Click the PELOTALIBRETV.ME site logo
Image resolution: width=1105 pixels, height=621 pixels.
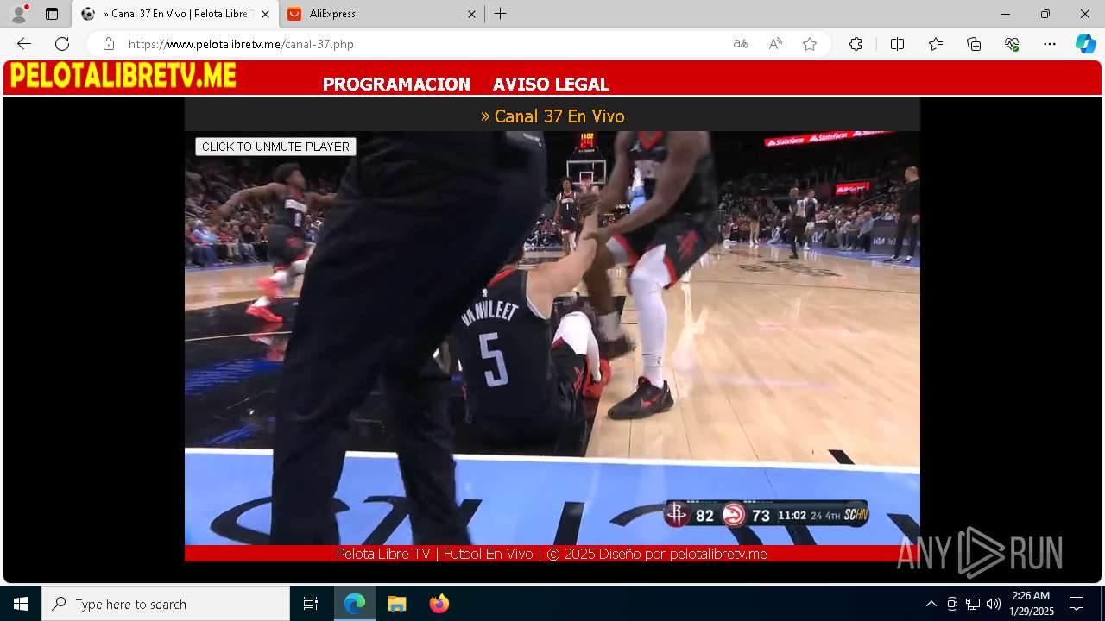coord(123,76)
